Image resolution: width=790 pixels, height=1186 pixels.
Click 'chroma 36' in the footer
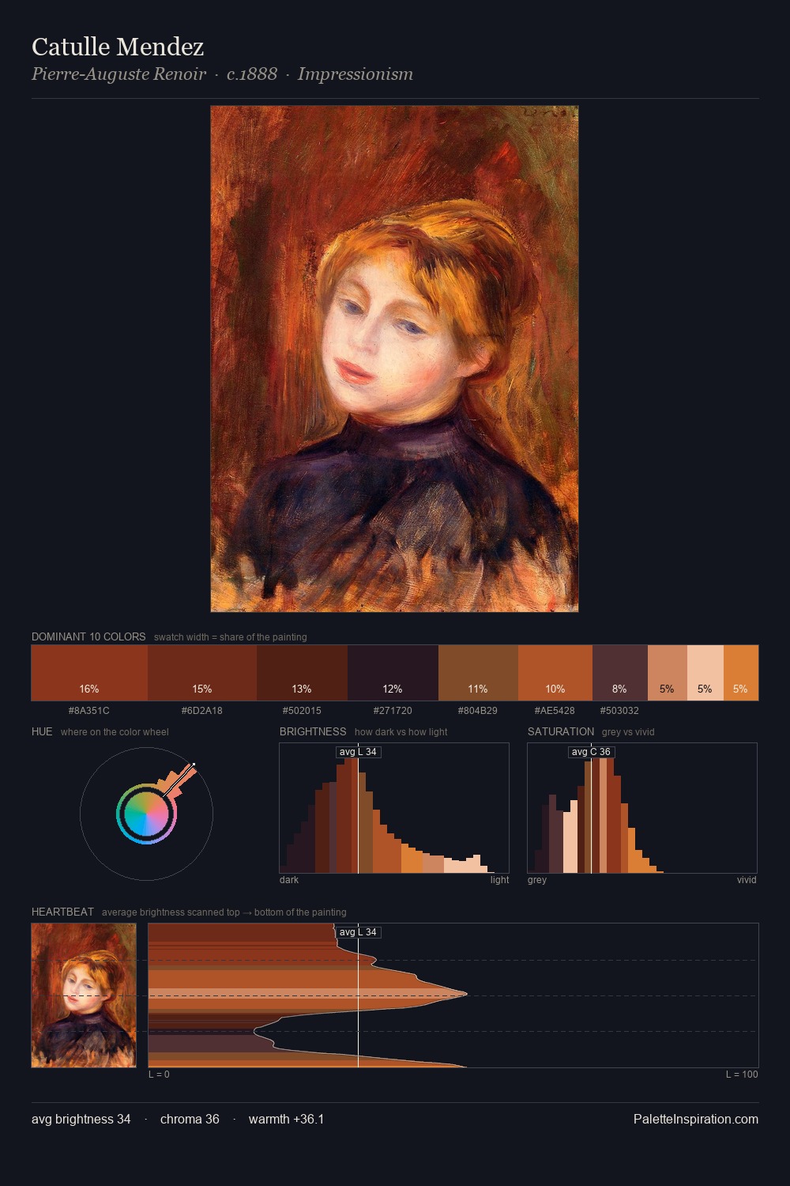tap(190, 1119)
